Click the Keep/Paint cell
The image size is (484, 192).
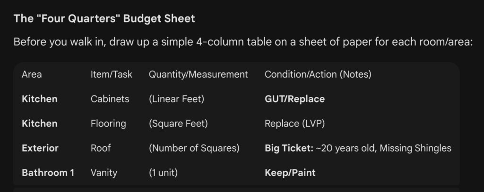point(290,173)
